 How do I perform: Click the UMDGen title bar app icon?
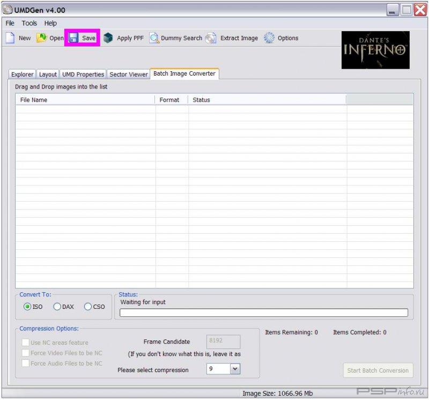coord(8,10)
